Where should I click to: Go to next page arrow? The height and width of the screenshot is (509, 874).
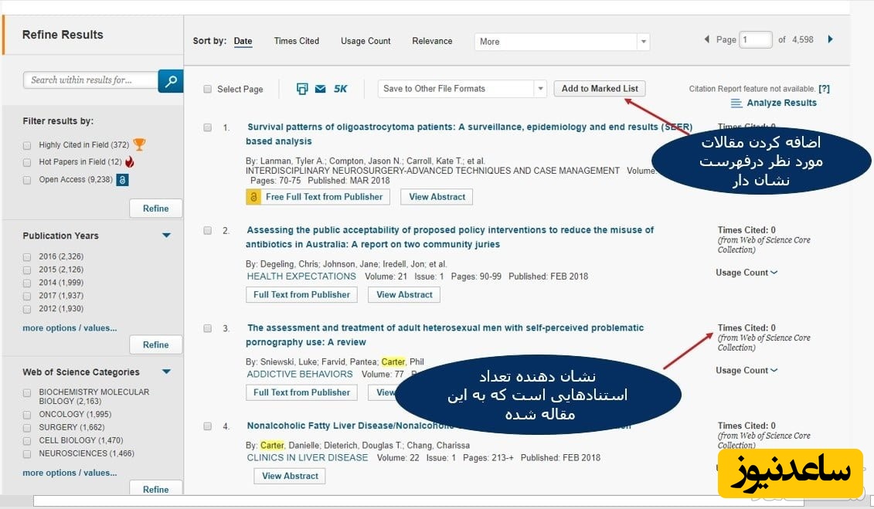[x=830, y=39]
